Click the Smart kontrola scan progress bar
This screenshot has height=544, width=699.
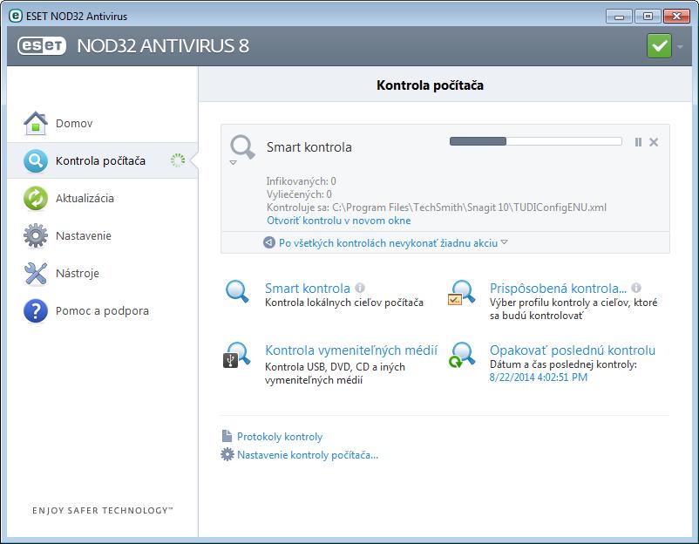click(536, 141)
